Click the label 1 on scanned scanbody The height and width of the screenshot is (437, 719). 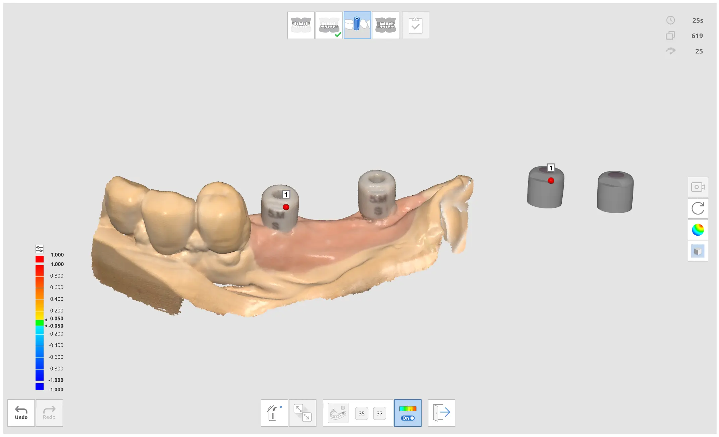(x=286, y=194)
